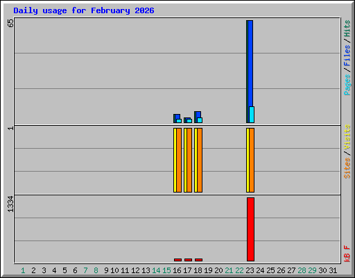This screenshot has width=355, height=278.
Task: Select the yellow visits bar for day 16
Action: tap(175, 160)
